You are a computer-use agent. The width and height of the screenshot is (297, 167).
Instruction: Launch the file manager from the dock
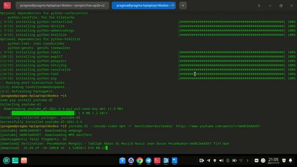(123, 161)
